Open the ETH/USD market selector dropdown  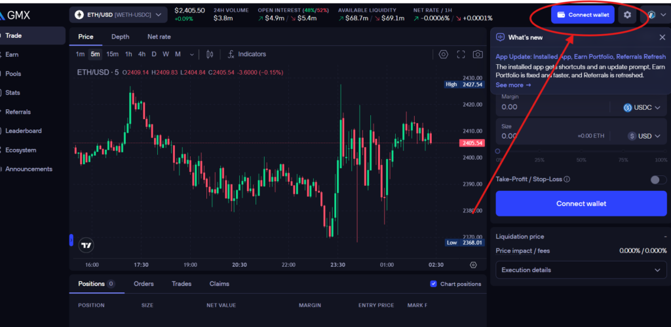click(118, 15)
